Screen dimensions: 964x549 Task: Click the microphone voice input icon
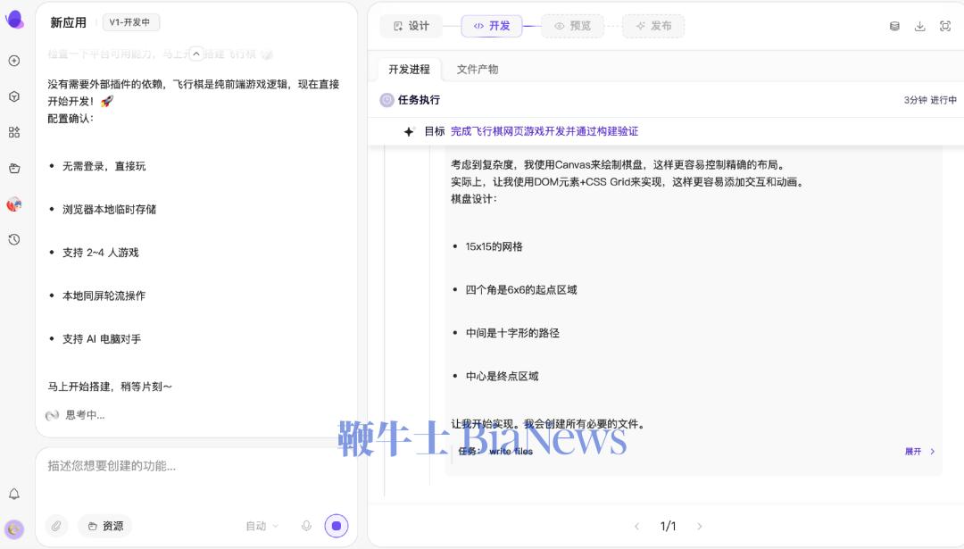pyautogui.click(x=306, y=527)
